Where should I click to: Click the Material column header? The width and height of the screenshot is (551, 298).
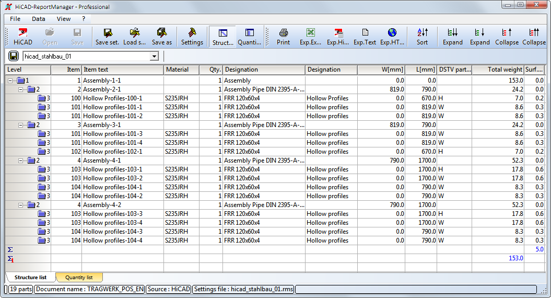[x=181, y=70]
